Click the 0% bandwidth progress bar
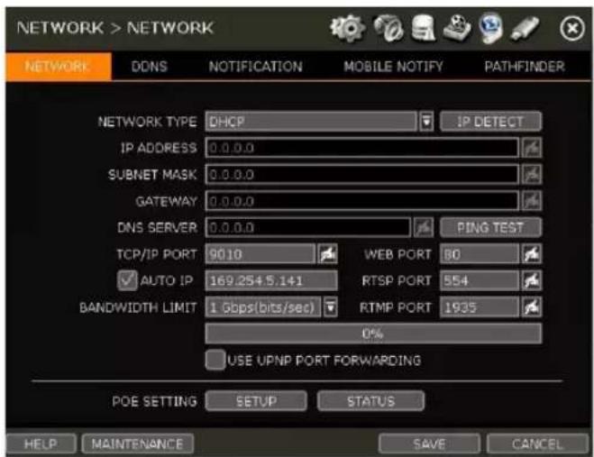 (x=373, y=334)
